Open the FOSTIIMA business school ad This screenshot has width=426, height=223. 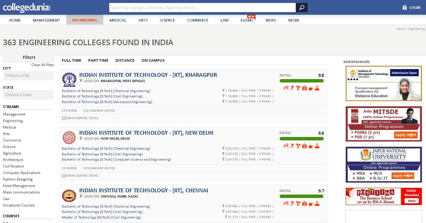point(384,196)
